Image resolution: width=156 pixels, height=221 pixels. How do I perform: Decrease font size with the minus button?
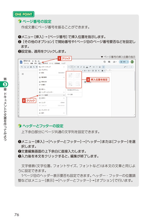pyautogui.click(x=69, y=67)
